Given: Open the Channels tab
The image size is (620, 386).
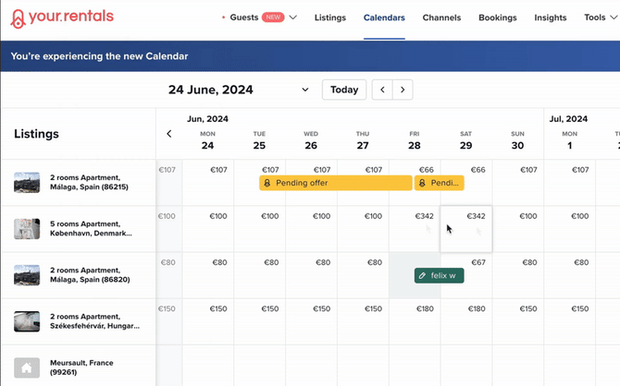Looking at the screenshot, I should (441, 18).
